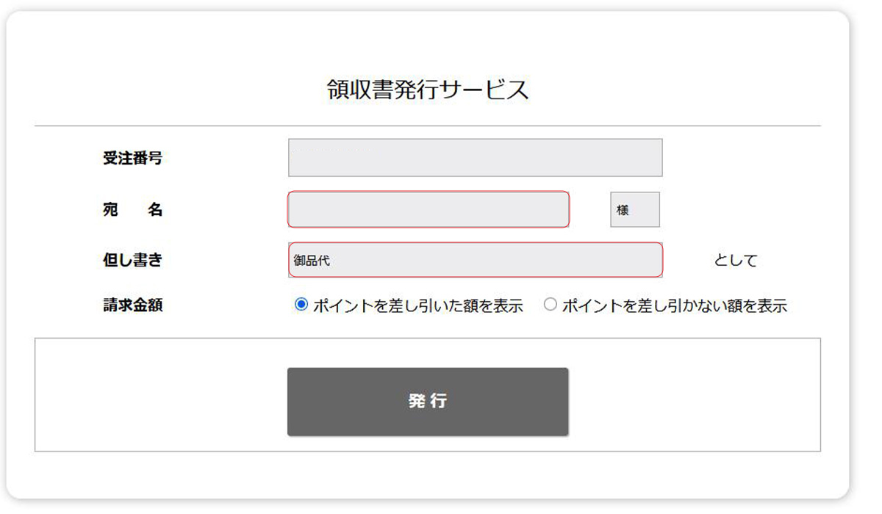Click the として text beside proviso field

click(735, 261)
